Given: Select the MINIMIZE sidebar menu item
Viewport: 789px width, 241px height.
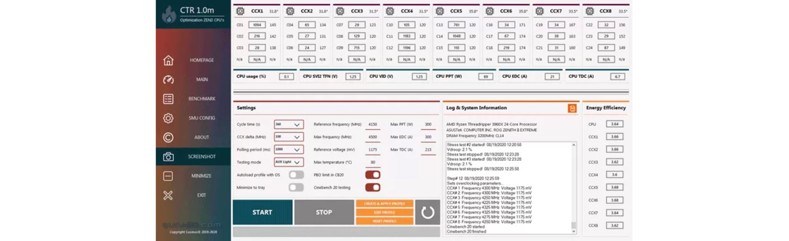Looking at the screenshot, I should [201, 176].
